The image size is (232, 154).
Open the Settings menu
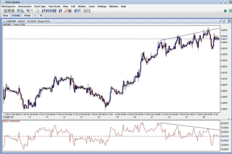102,6
